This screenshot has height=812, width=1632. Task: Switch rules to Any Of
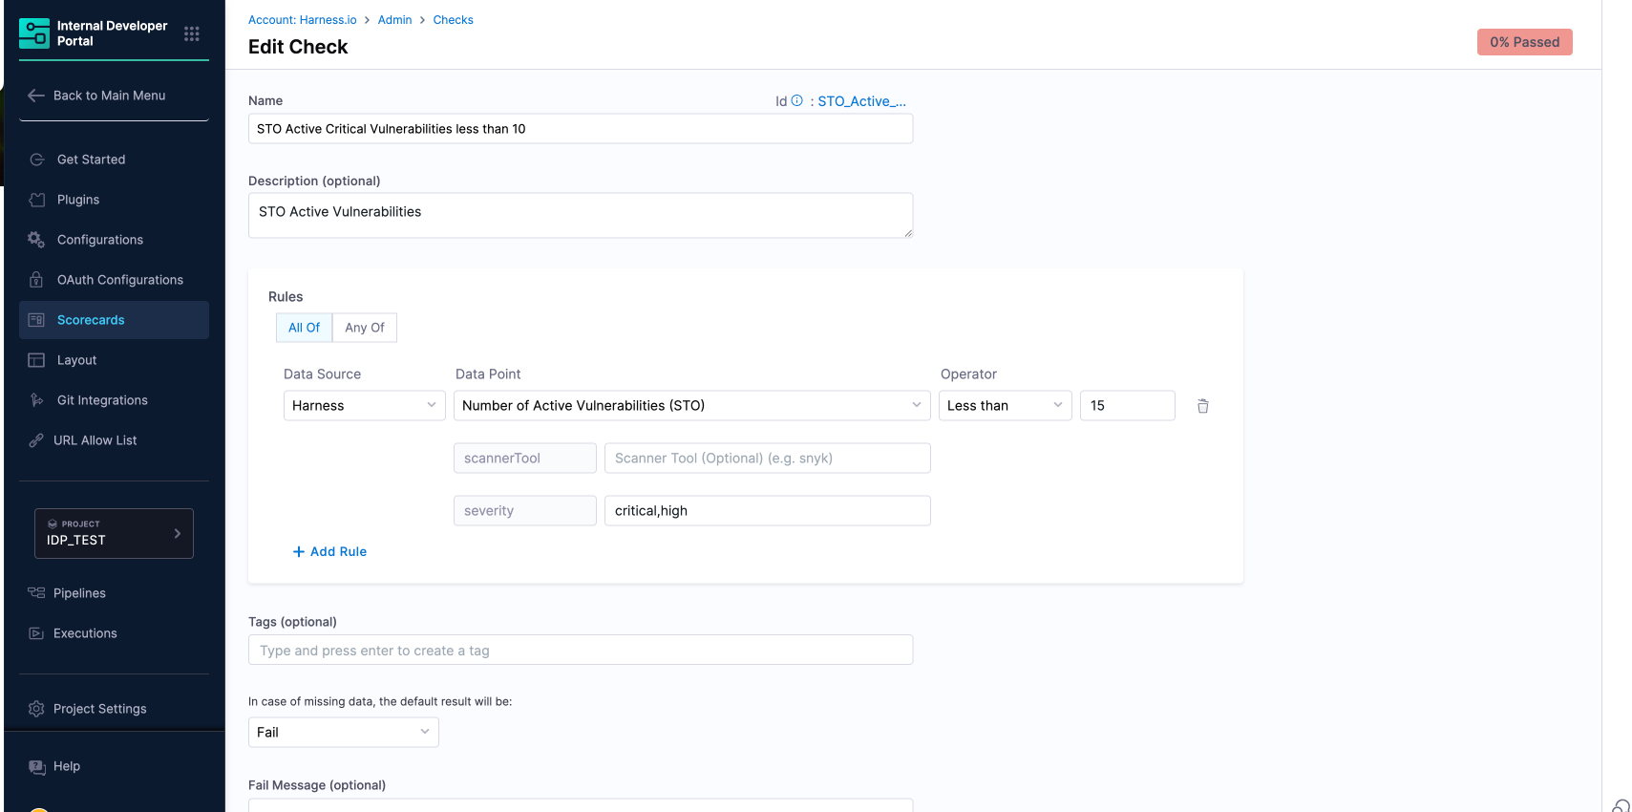(365, 328)
